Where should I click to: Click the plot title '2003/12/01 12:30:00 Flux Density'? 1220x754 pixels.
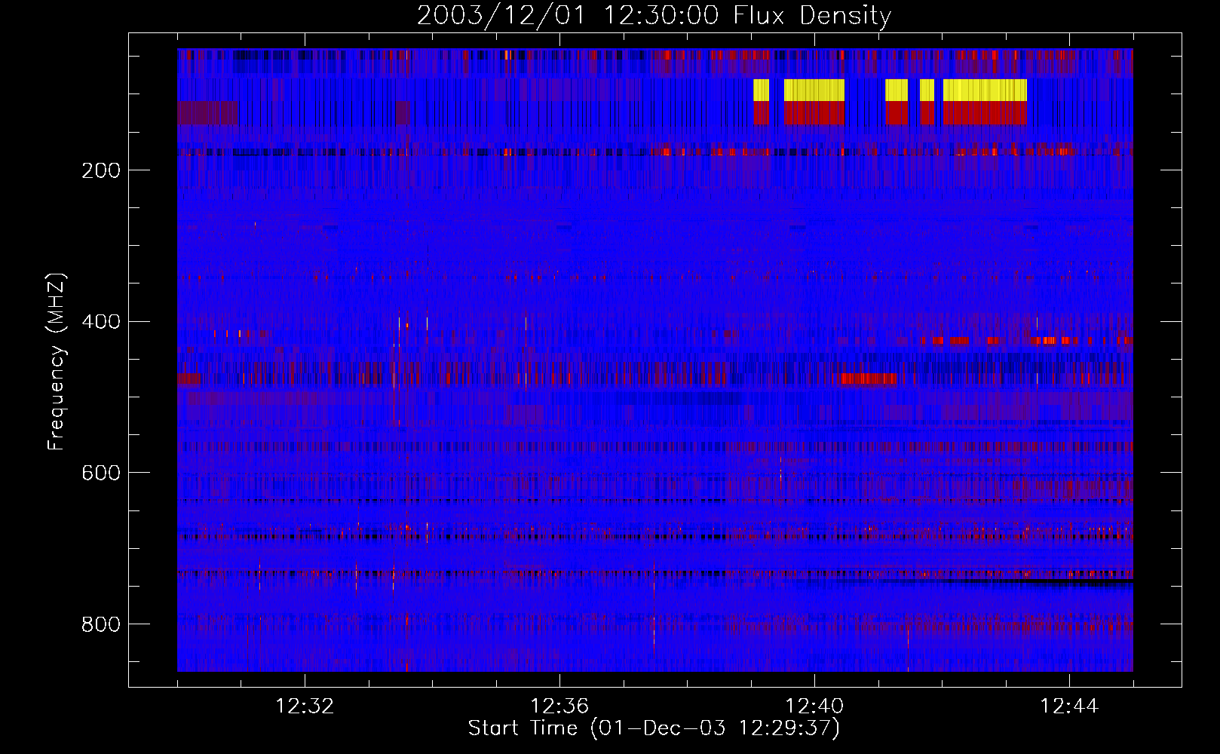654,15
